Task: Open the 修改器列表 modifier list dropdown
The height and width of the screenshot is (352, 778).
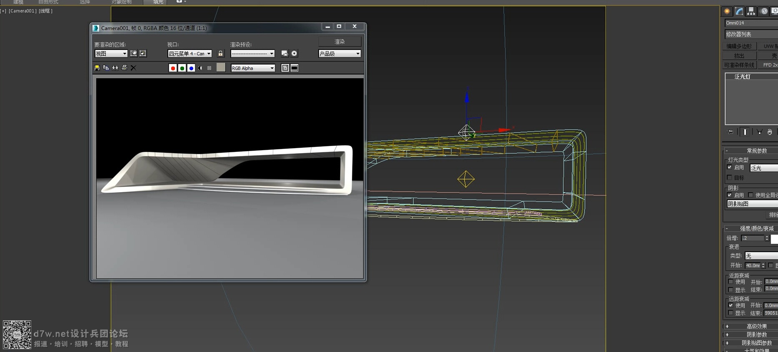Action: [x=751, y=34]
